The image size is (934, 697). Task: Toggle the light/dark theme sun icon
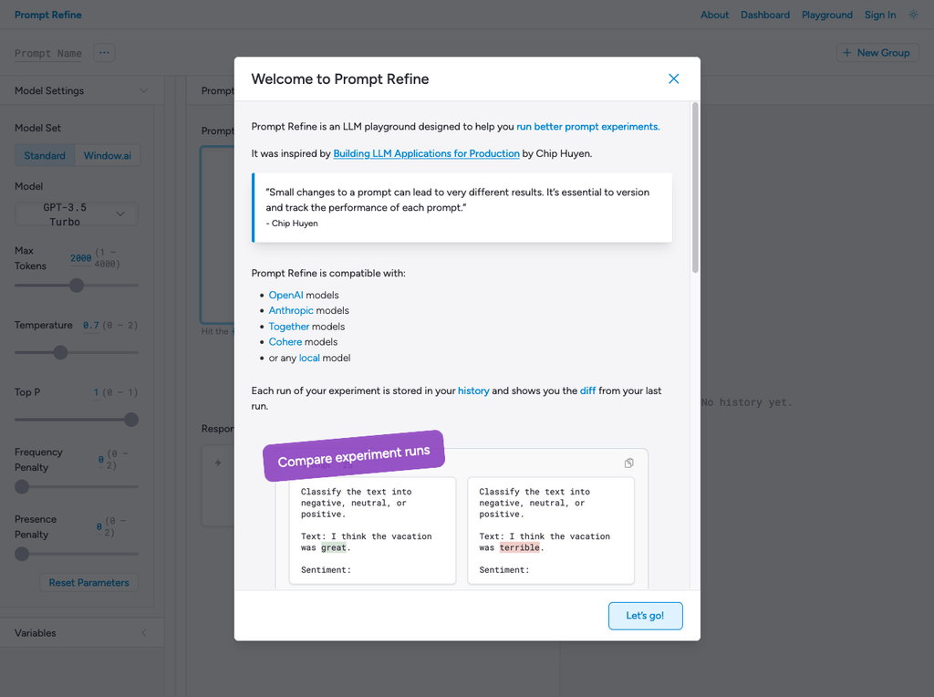pos(913,15)
